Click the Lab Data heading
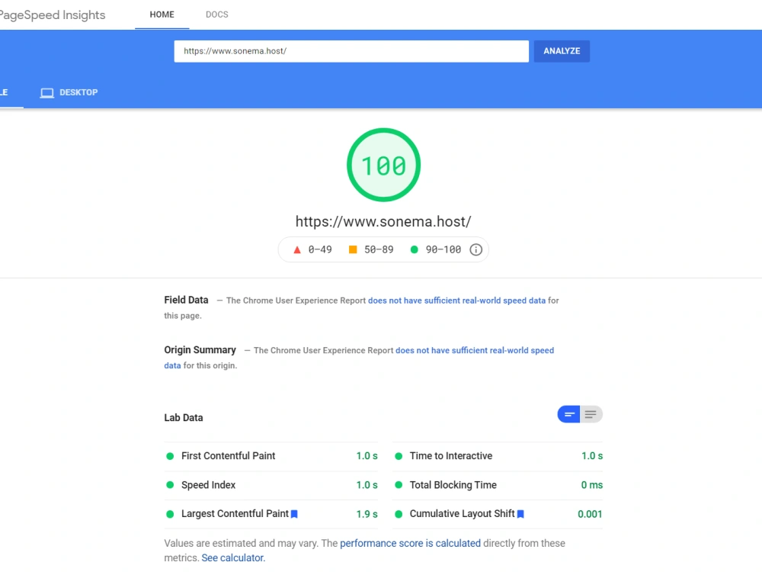The width and height of the screenshot is (762, 572). pyautogui.click(x=183, y=418)
